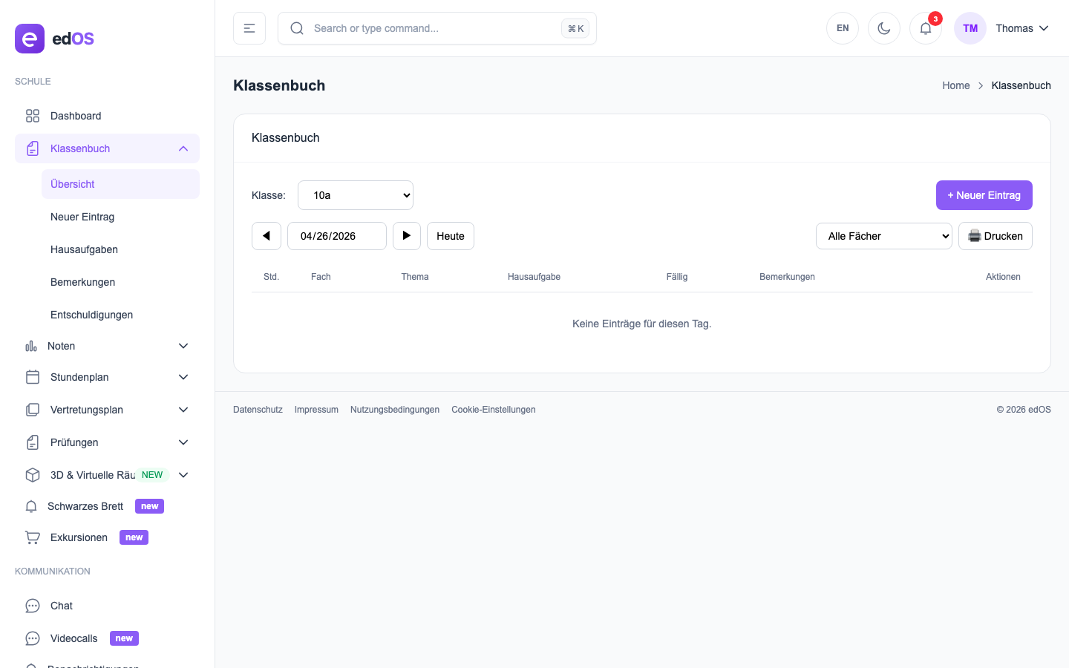Open the Alle Fächer subject dropdown
Viewport: 1069px width, 668px height.
[883, 236]
